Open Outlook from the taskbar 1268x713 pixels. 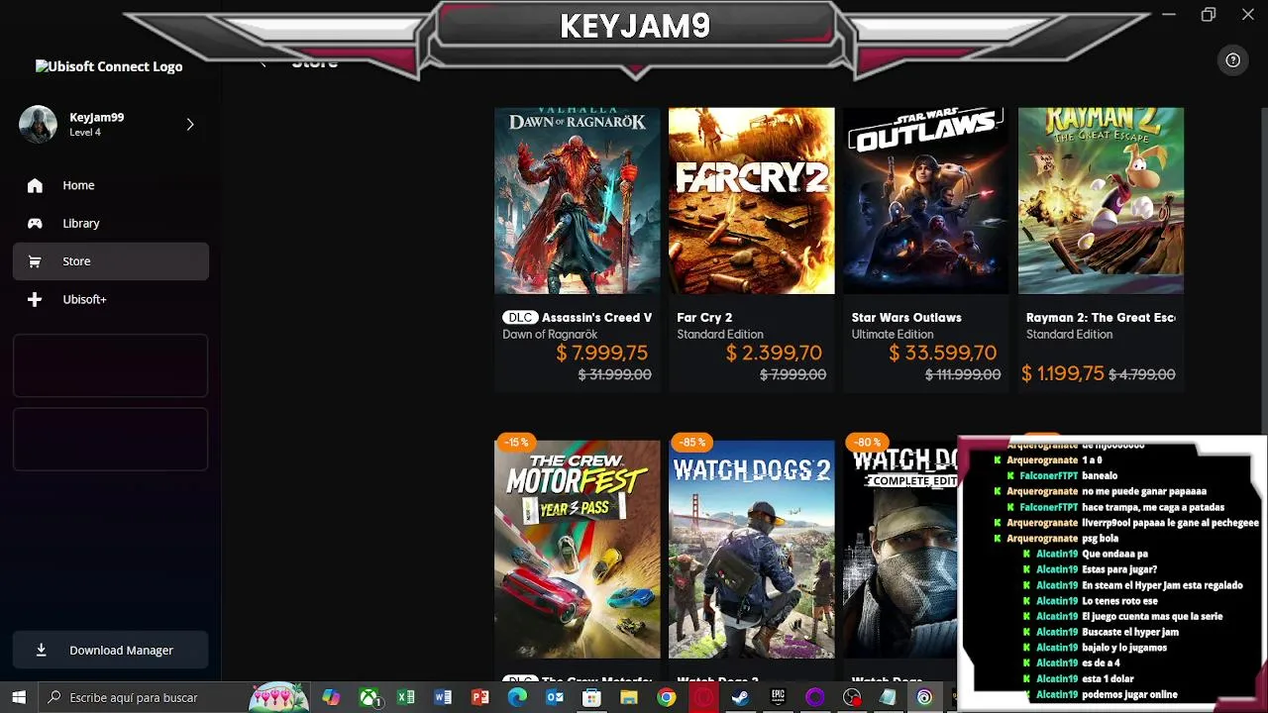point(555,697)
